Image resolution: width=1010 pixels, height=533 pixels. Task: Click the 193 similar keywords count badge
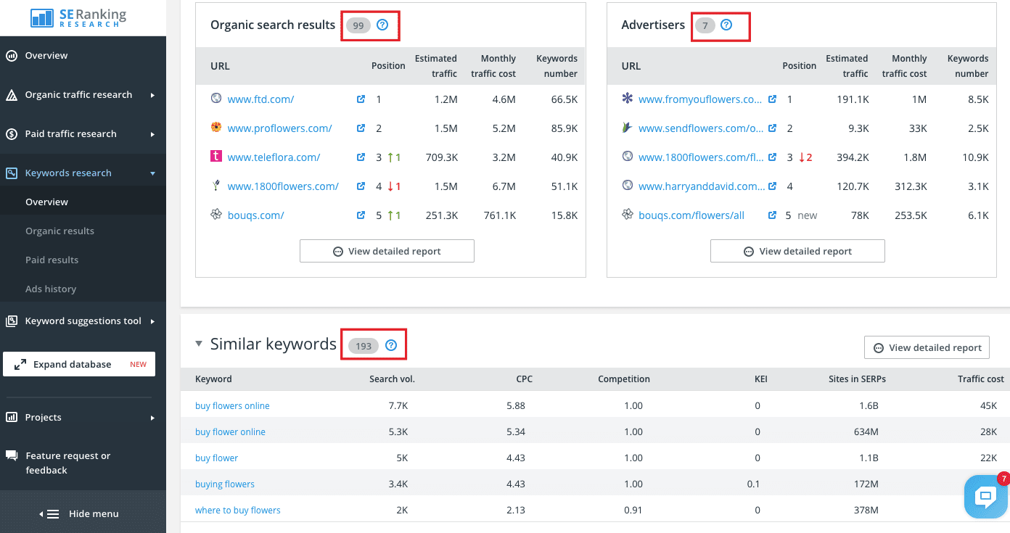364,346
